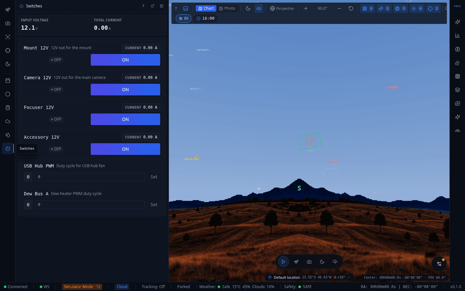The image size is (465, 291).
Task: Turn Focuser 12V OFF
Action: 56,119
